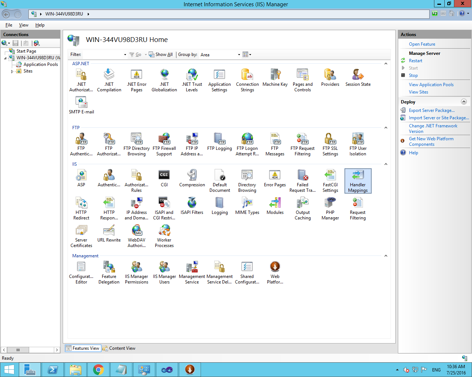Open WebDAV Authoring Rules icon
Viewport: 472px width, 377px height.
click(x=136, y=236)
